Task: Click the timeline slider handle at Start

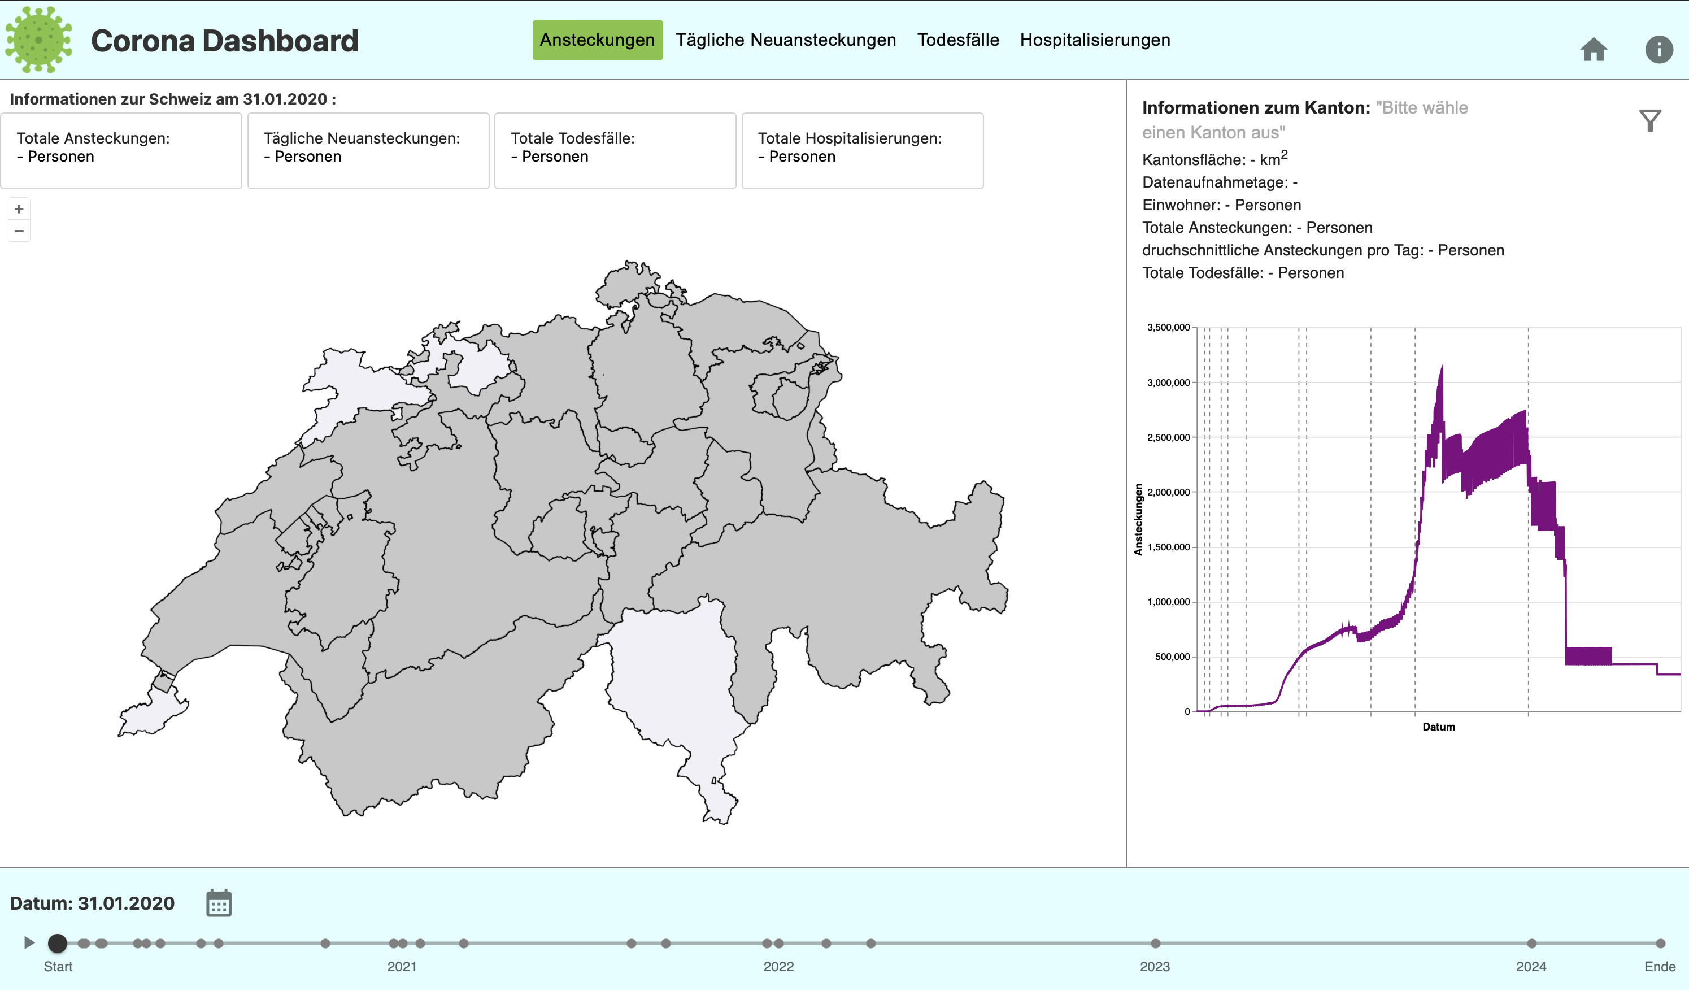Action: pyautogui.click(x=58, y=944)
